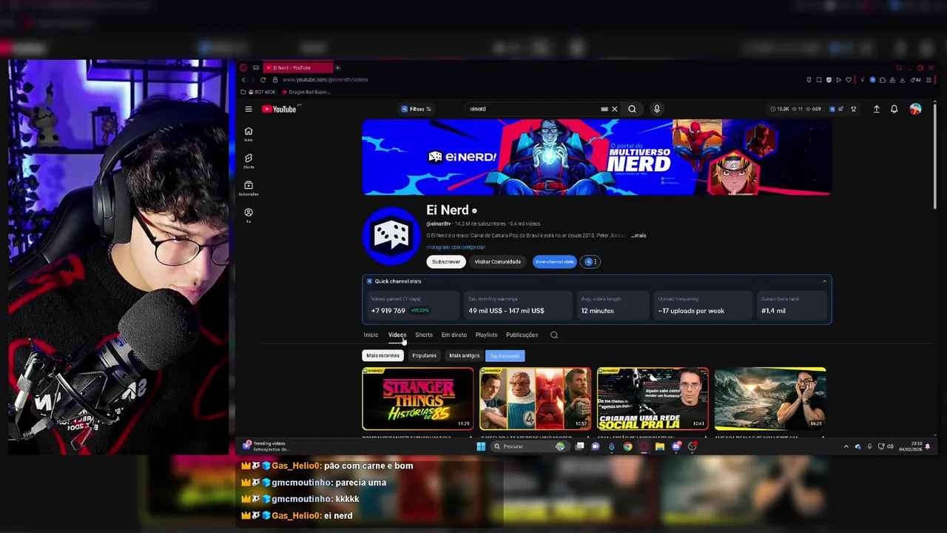
Task: Open the extension options next to View channel stats
Action: point(590,261)
